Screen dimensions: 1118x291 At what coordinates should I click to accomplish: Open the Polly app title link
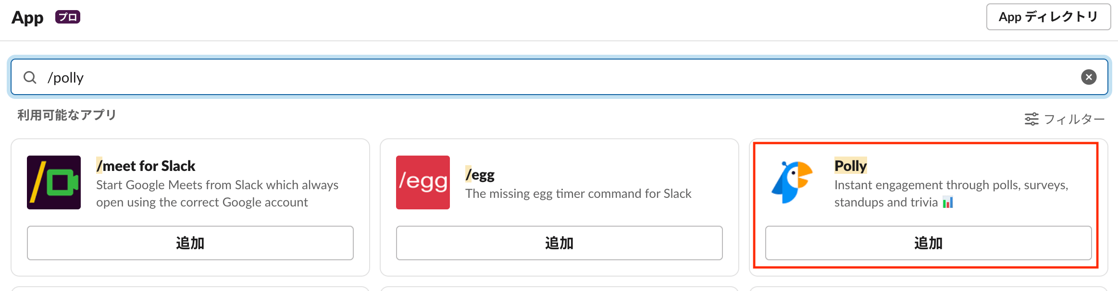850,166
